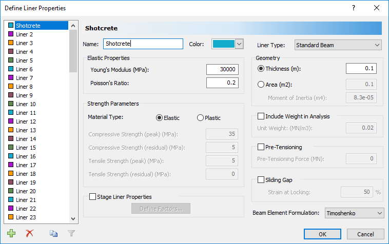Screen dimensions: 389x244
Task: Close the Define Liner Properties dialog
Action: [377, 8]
